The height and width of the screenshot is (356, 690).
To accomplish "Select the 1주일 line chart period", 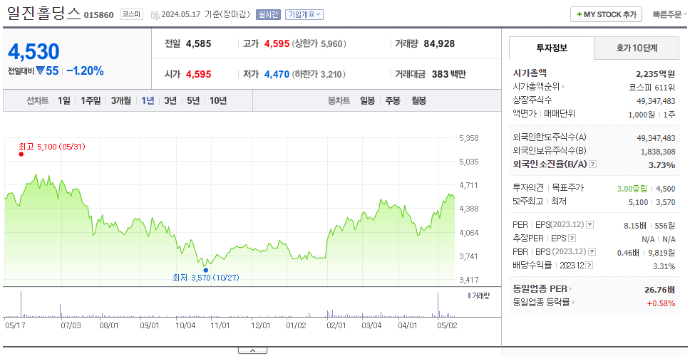I will click(x=91, y=100).
